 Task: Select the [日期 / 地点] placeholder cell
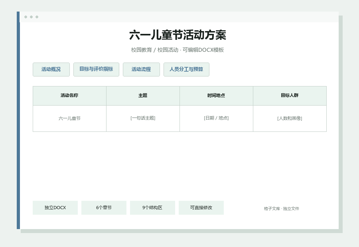point(216,118)
